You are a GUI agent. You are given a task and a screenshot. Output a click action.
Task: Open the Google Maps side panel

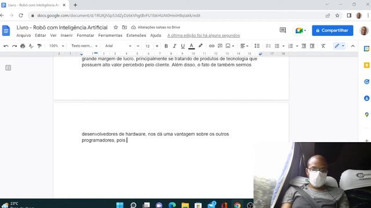pos(366,115)
